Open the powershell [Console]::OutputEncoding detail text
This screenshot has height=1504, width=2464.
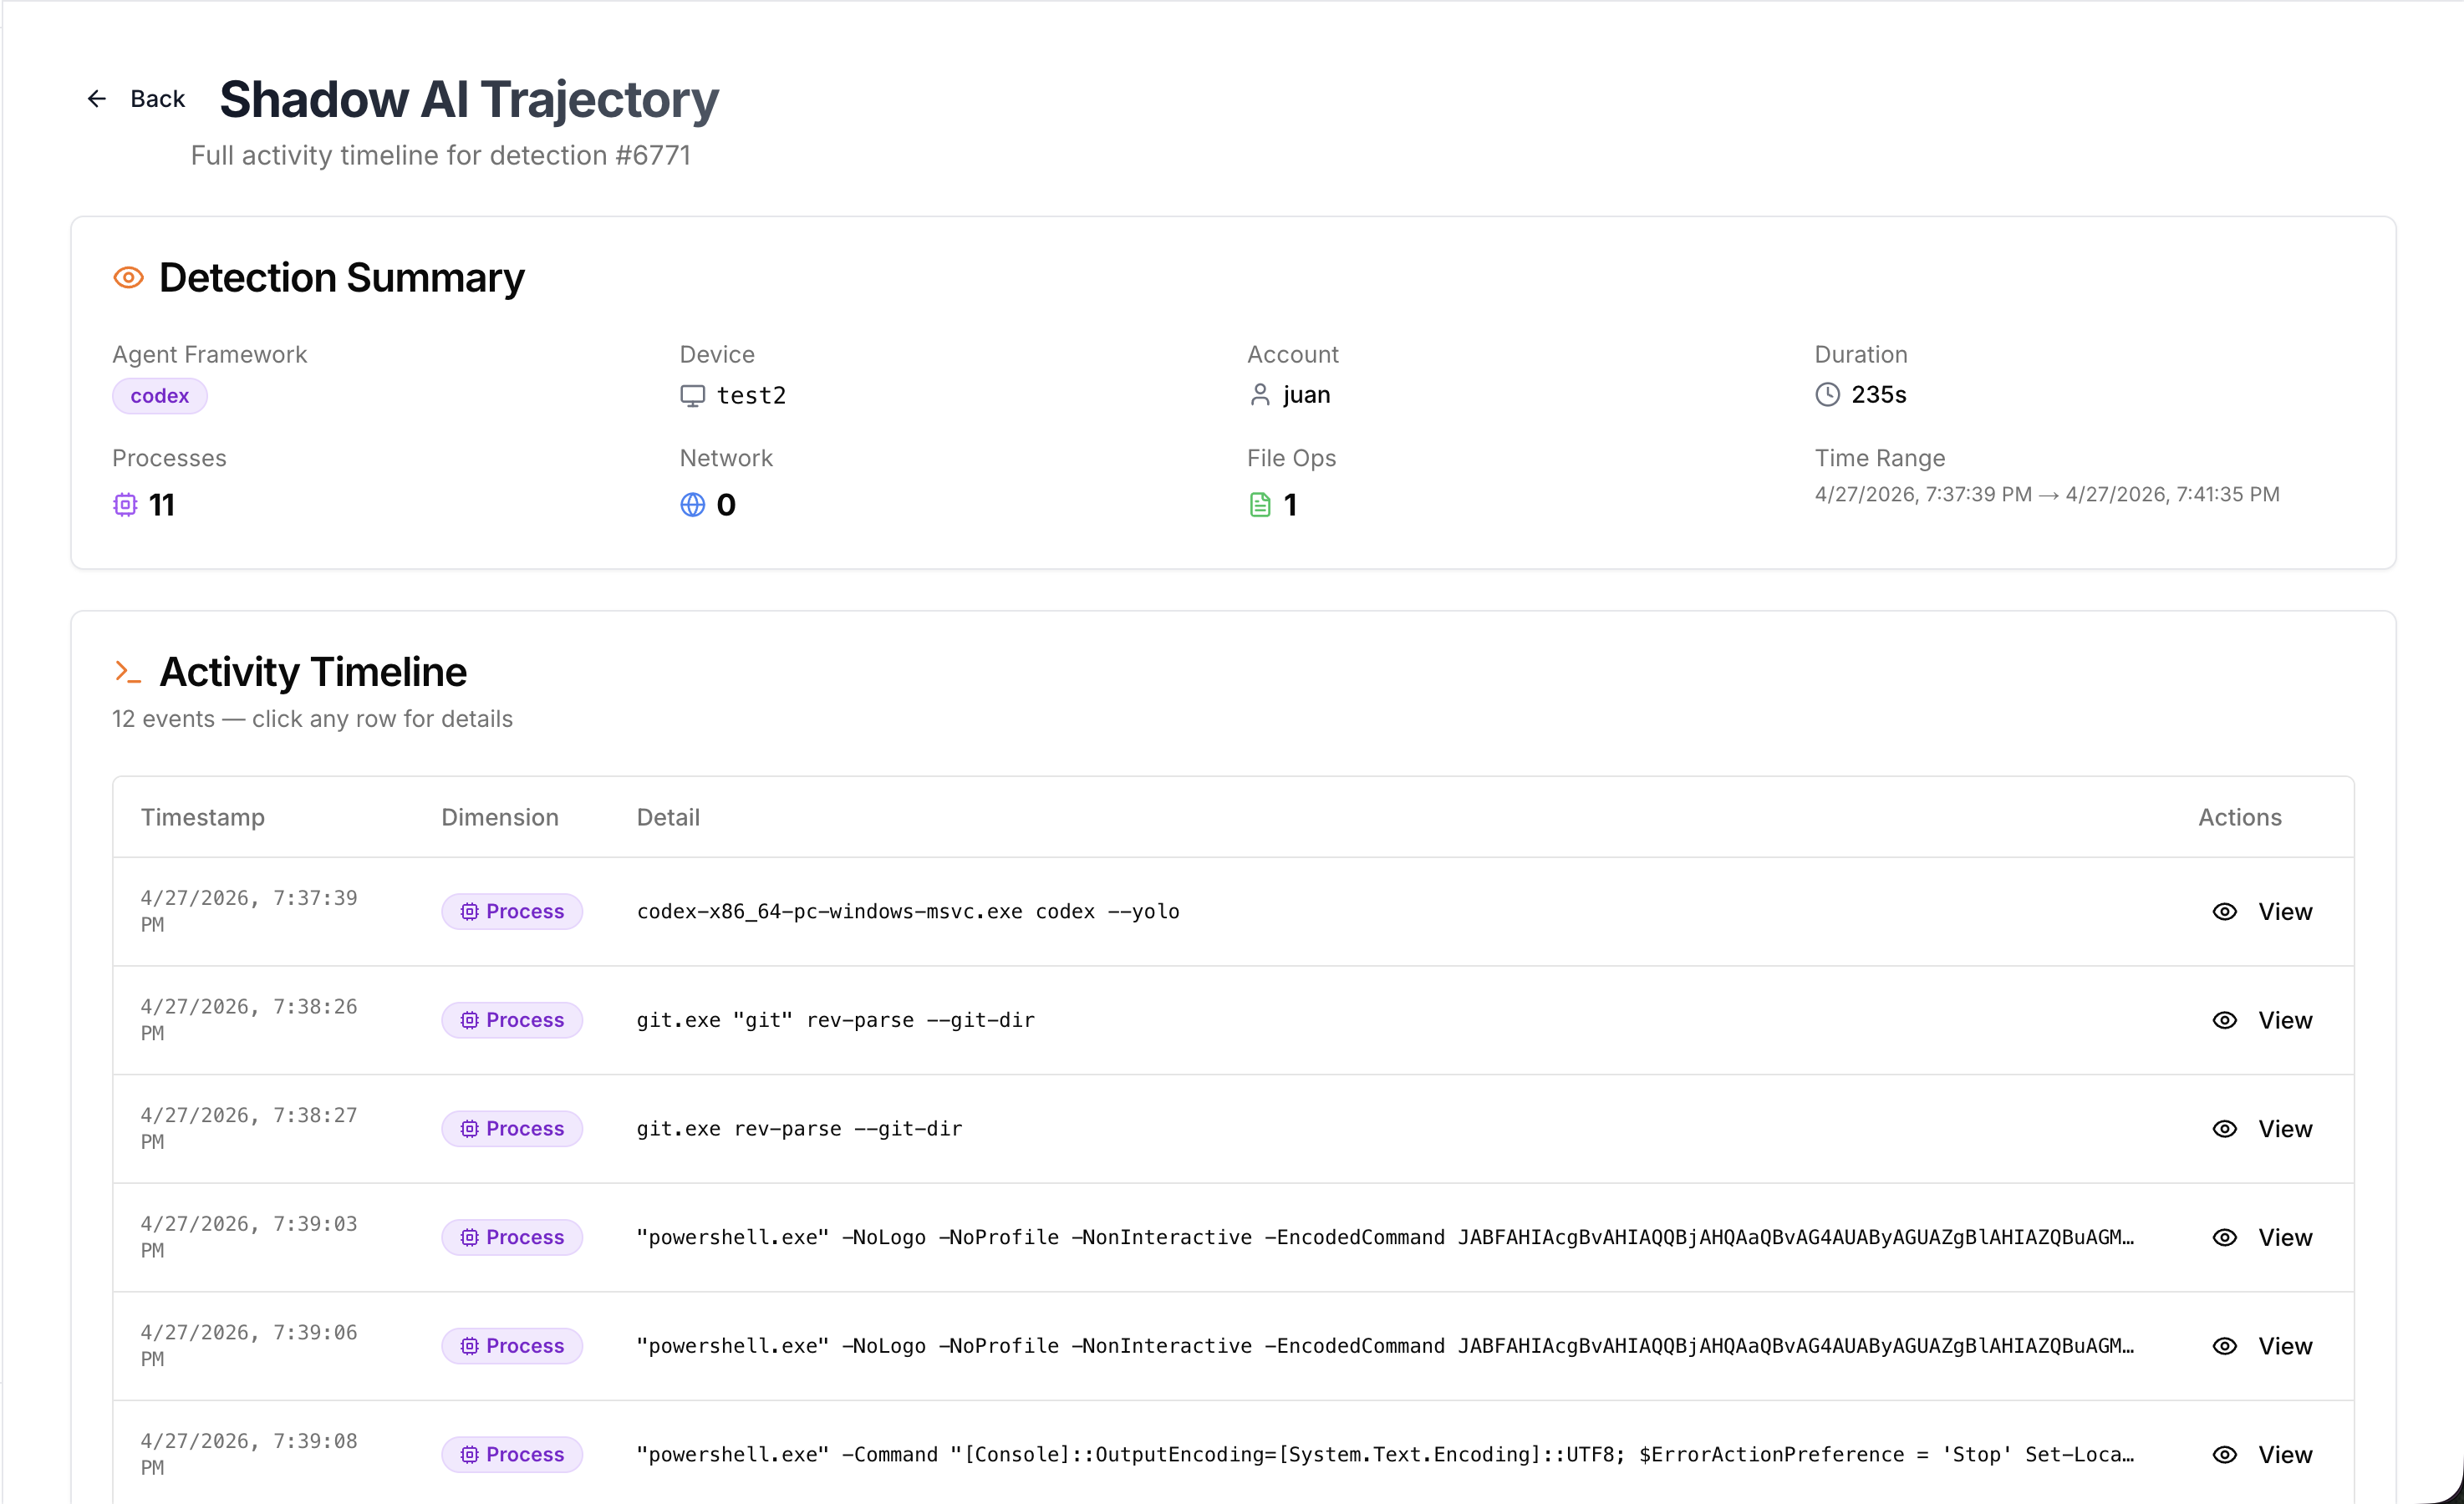pos(1385,1455)
